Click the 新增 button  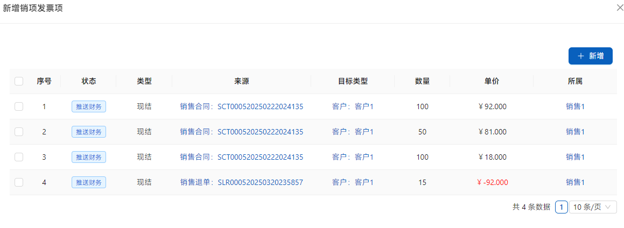click(x=590, y=56)
